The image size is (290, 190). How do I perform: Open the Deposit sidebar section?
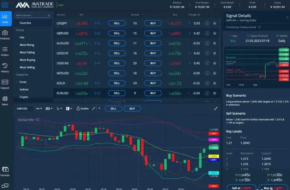pos(5,84)
